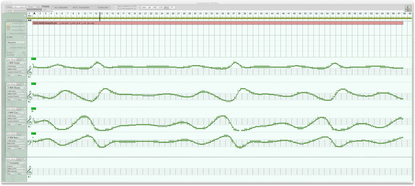This screenshot has height=186, width=415.
Task: Select the 2022 MotifLibrary03.phr phrase region
Action: coord(218,23)
